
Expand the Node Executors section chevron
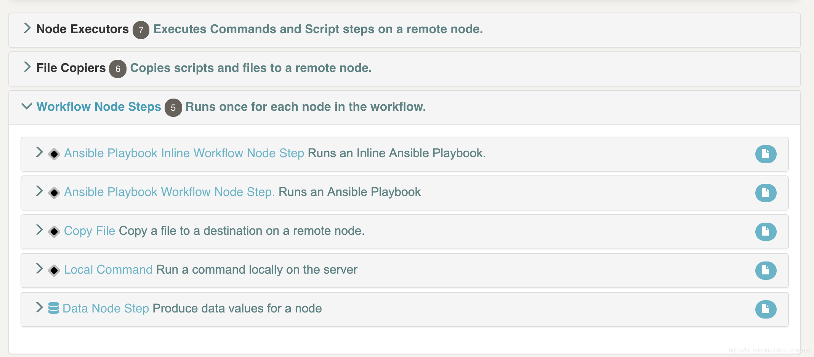coord(27,28)
